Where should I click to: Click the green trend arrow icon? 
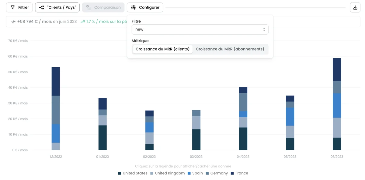coord(82,22)
